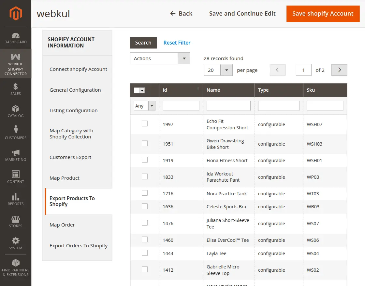Click the Id filter input field
The image size is (365, 286).
(x=181, y=106)
